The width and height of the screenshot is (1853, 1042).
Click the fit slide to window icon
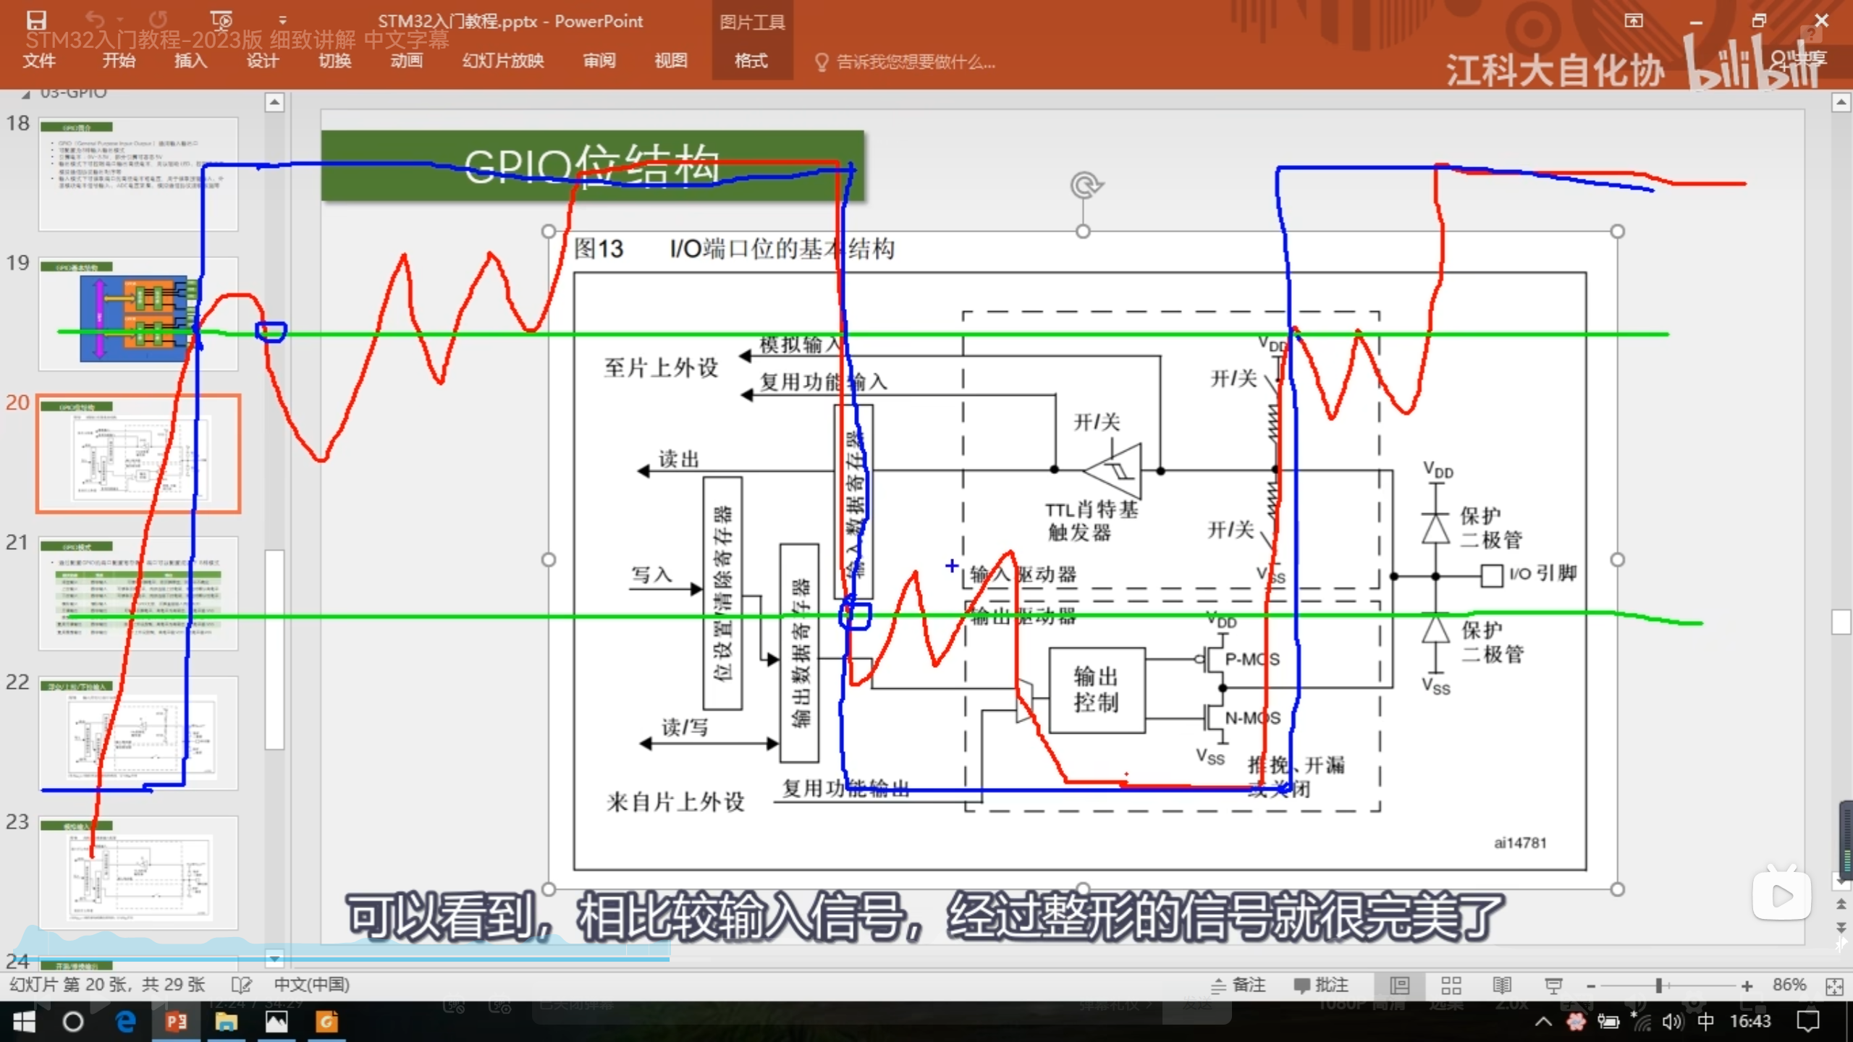tap(1833, 986)
